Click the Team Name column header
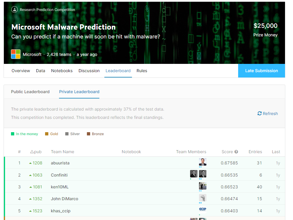This screenshot has height=220, width=293. [63, 152]
